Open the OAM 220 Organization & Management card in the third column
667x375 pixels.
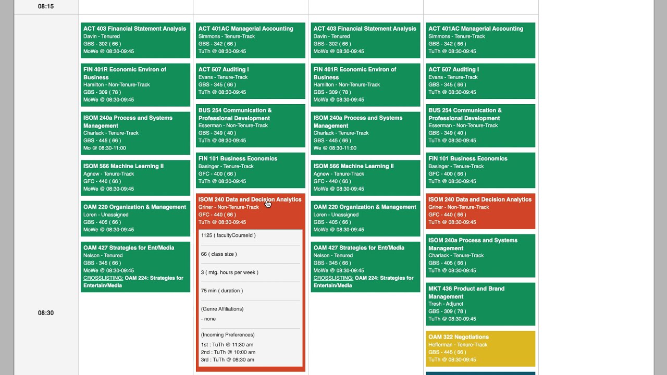(365, 219)
